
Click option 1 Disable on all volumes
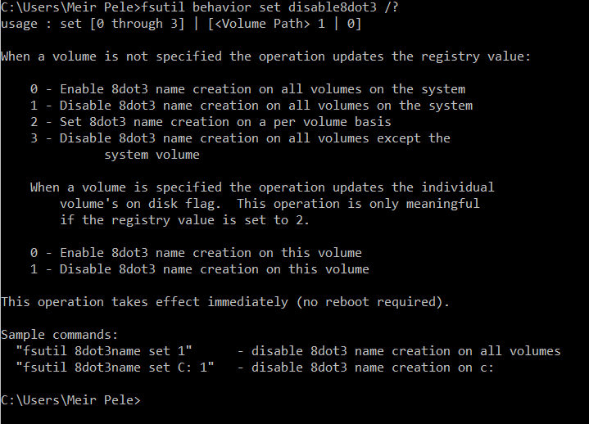tap(251, 106)
